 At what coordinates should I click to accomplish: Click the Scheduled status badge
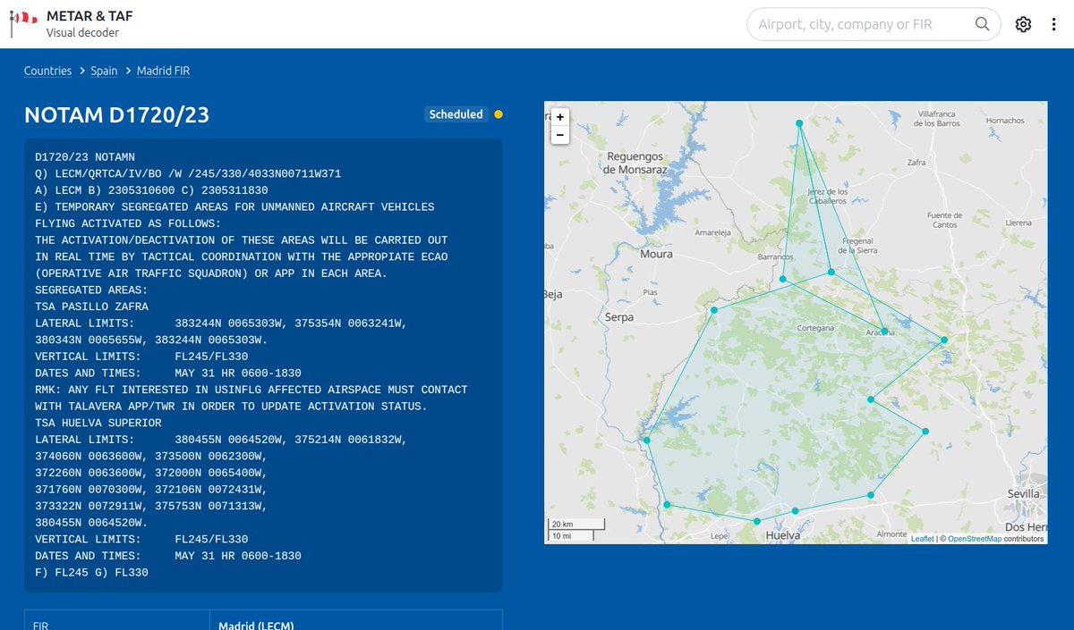[x=456, y=114]
